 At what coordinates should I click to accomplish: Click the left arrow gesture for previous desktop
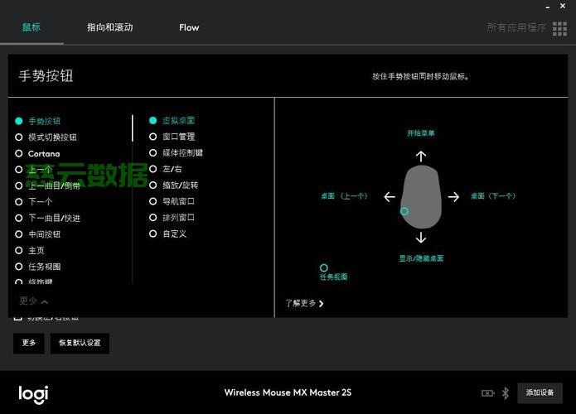pos(390,197)
